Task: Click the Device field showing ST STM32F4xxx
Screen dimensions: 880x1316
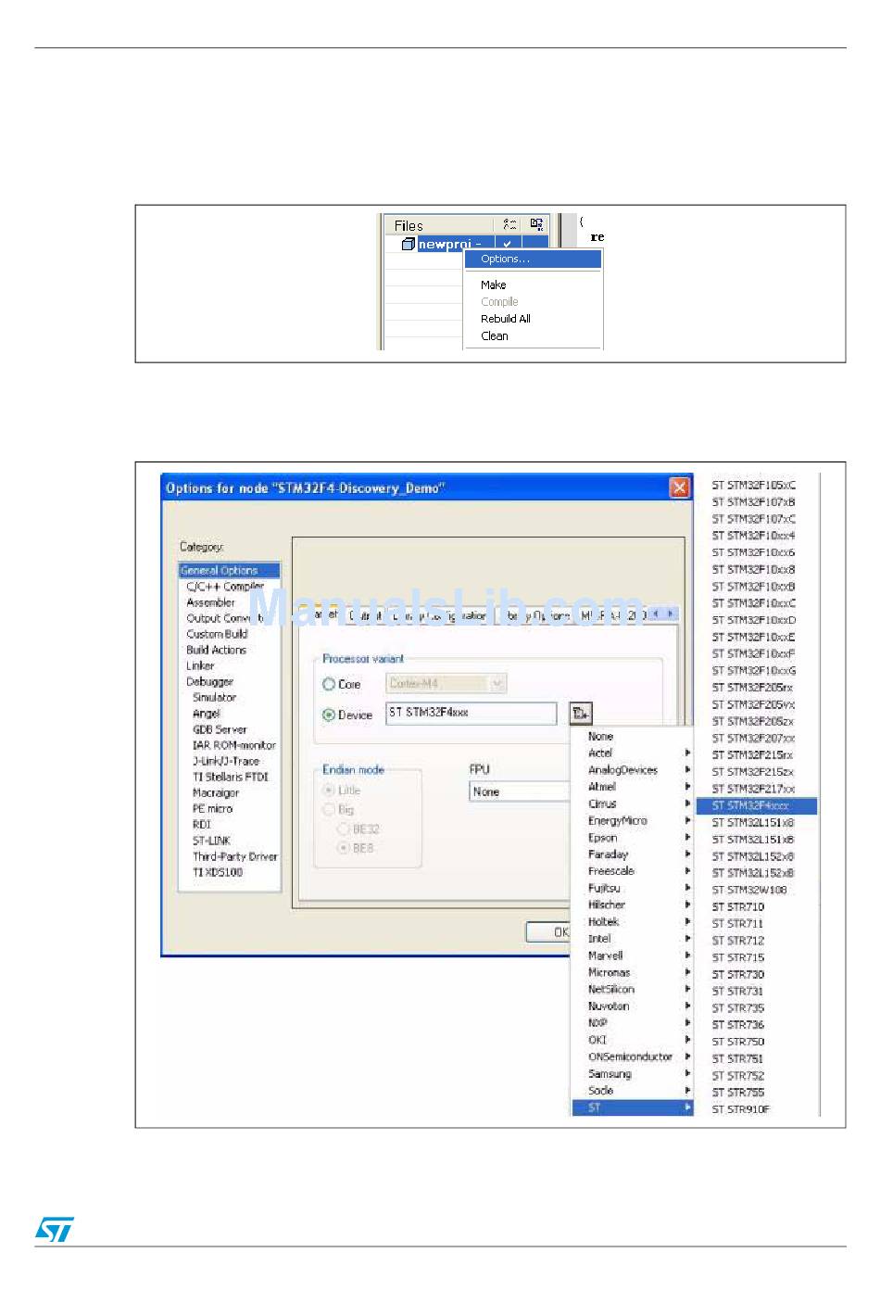Action: coord(471,713)
